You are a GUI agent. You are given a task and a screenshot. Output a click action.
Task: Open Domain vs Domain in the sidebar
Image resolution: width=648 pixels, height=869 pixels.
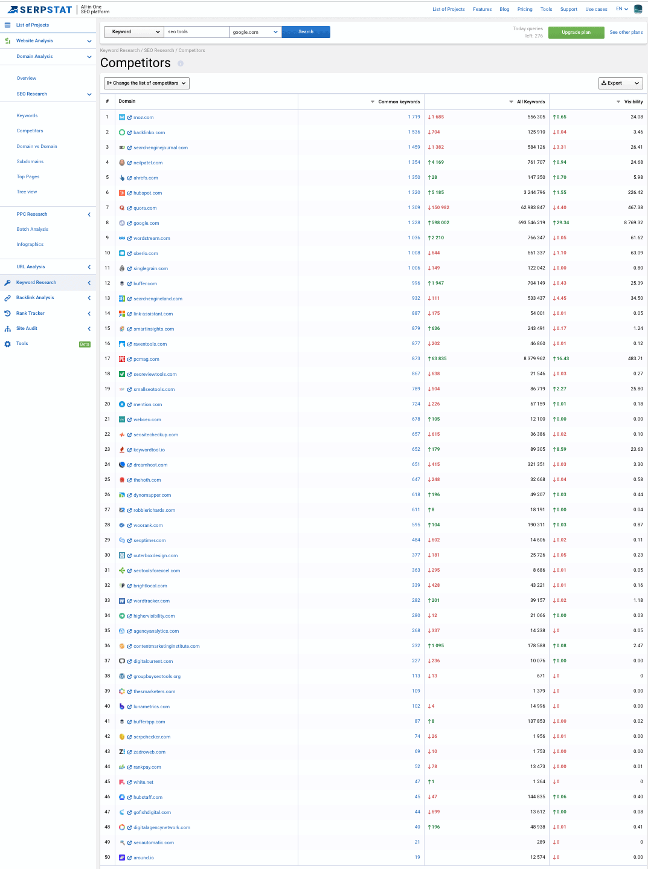[x=37, y=146]
